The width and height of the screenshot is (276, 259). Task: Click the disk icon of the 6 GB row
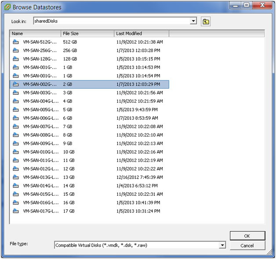click(16, 118)
